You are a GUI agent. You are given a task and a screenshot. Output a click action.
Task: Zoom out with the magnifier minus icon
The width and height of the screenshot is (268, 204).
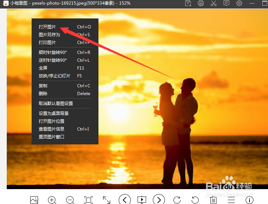pyautogui.click(x=70, y=200)
